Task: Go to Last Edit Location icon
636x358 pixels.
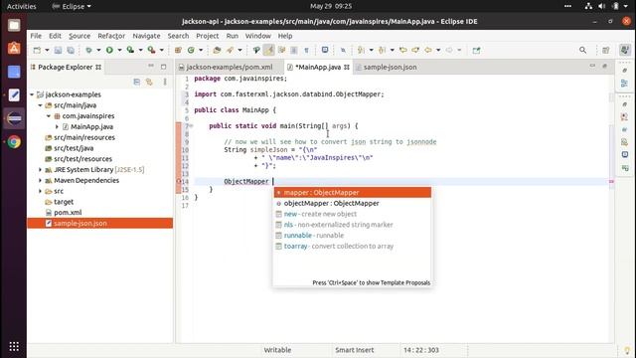Action: pyautogui.click(x=402, y=51)
